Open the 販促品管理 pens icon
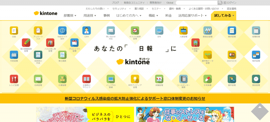Image resolution: width=270 pixels, height=122 pixels. coord(208,31)
